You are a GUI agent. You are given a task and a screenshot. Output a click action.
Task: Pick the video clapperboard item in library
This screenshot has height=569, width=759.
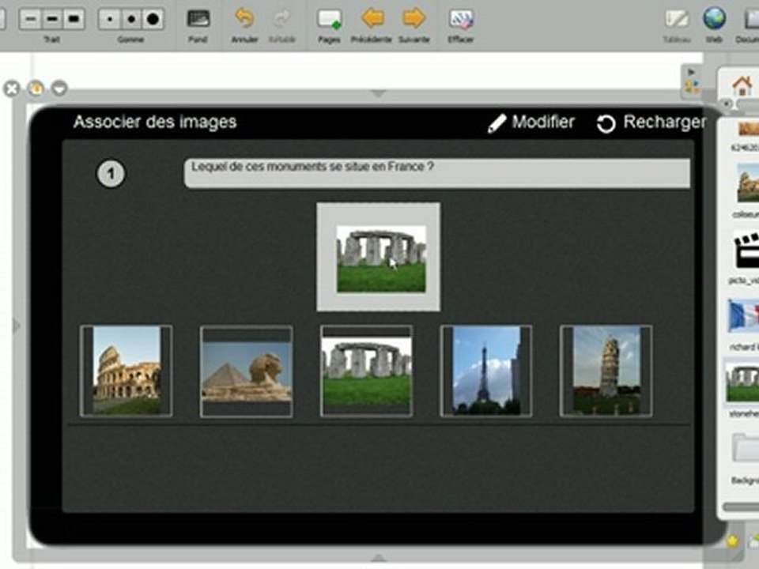pos(746,251)
